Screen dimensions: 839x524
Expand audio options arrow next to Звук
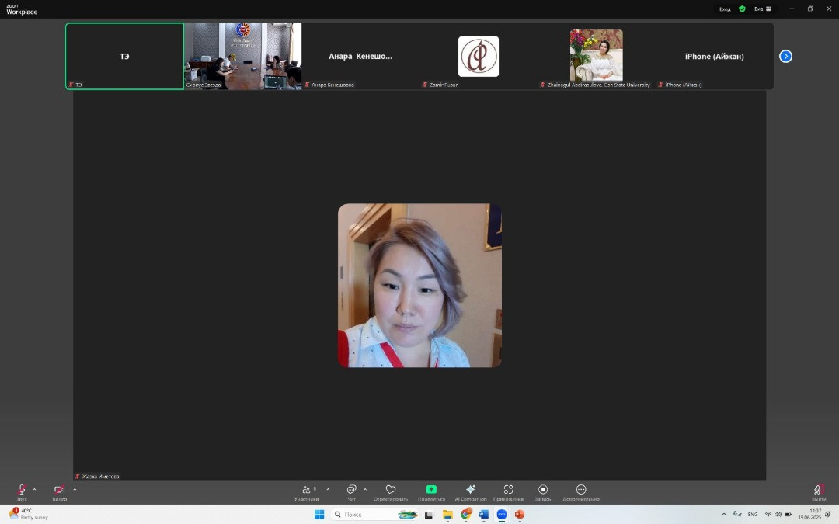pos(34,489)
